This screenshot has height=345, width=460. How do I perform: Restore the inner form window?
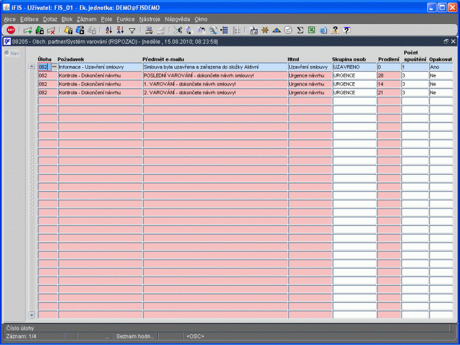[446, 41]
